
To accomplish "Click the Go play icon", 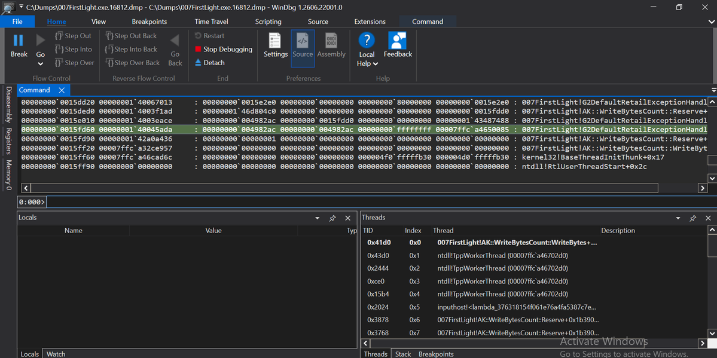I will 41,41.
